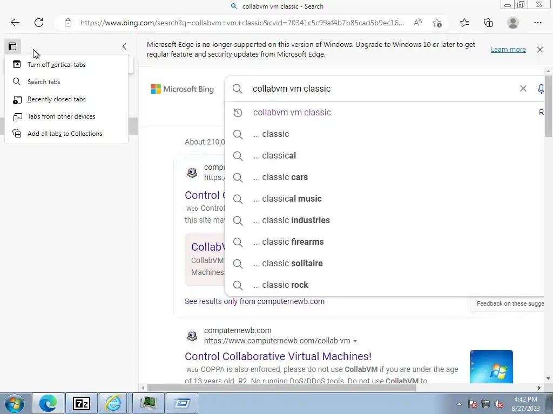Open the blue window taskbar app

pos(183,403)
